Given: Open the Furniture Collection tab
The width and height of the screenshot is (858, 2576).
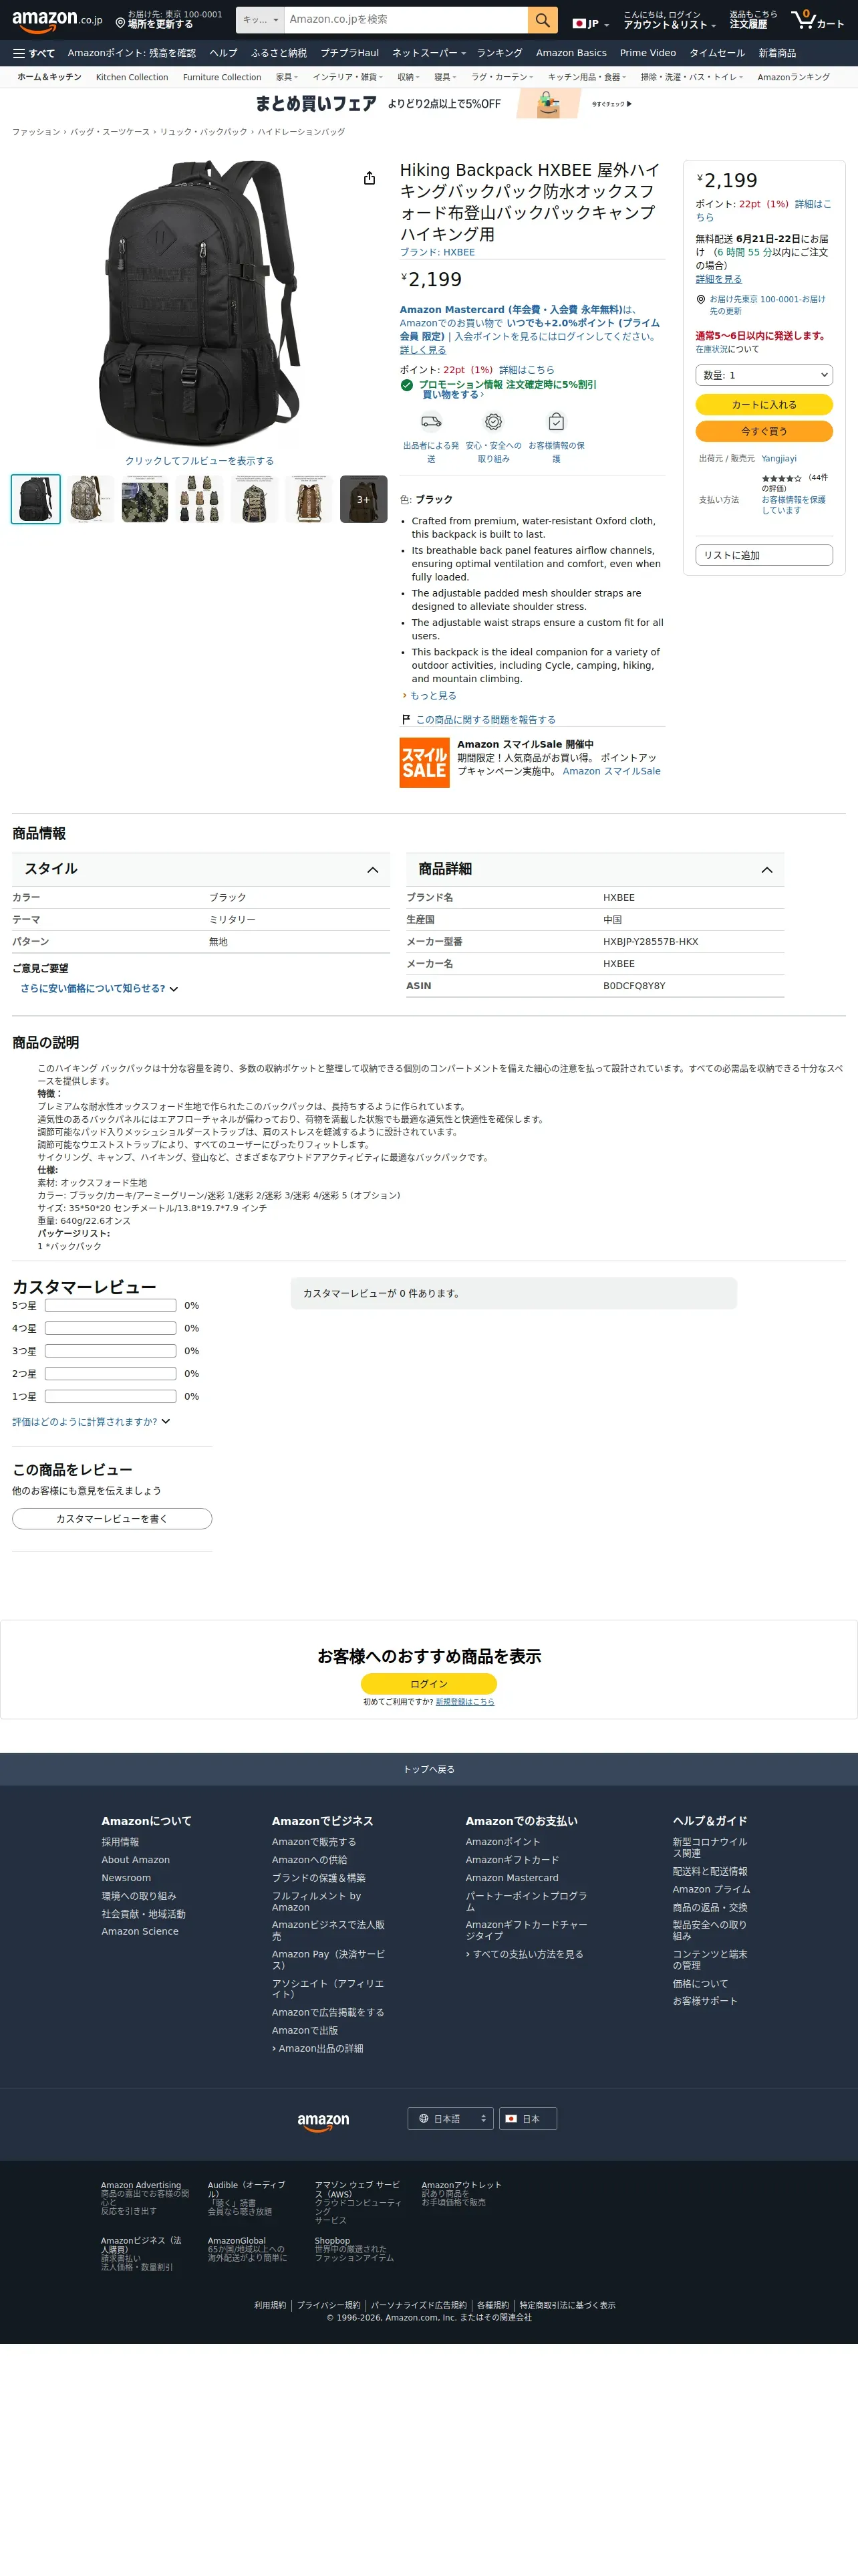Looking at the screenshot, I should (222, 77).
